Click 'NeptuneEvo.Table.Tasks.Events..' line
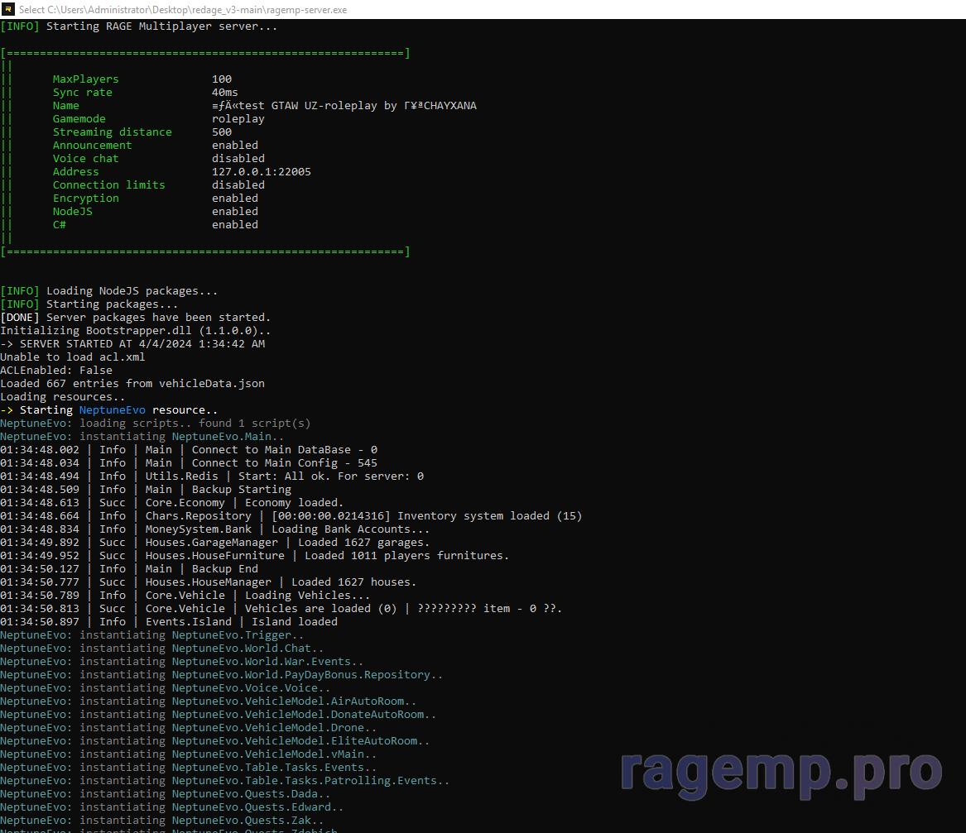The height and width of the screenshot is (833, 966). [189, 768]
